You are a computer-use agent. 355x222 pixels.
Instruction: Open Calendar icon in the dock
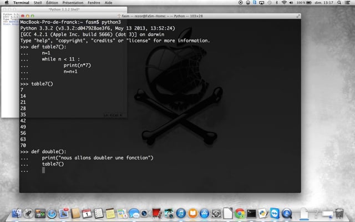click(87, 213)
